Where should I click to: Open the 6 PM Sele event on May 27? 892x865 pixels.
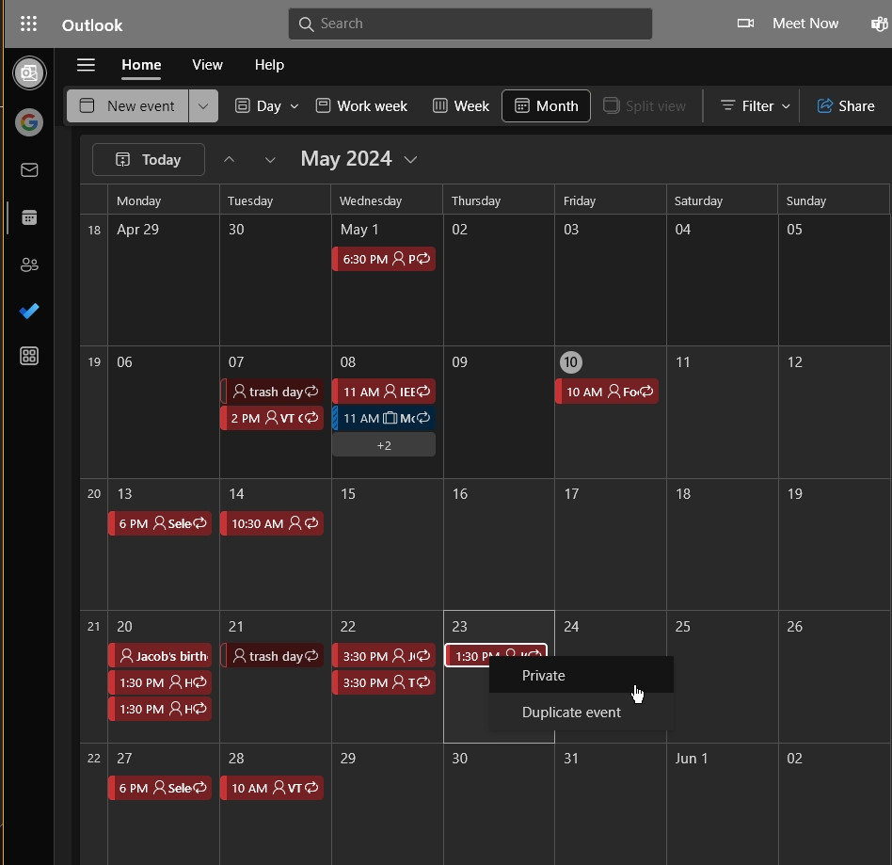point(160,788)
